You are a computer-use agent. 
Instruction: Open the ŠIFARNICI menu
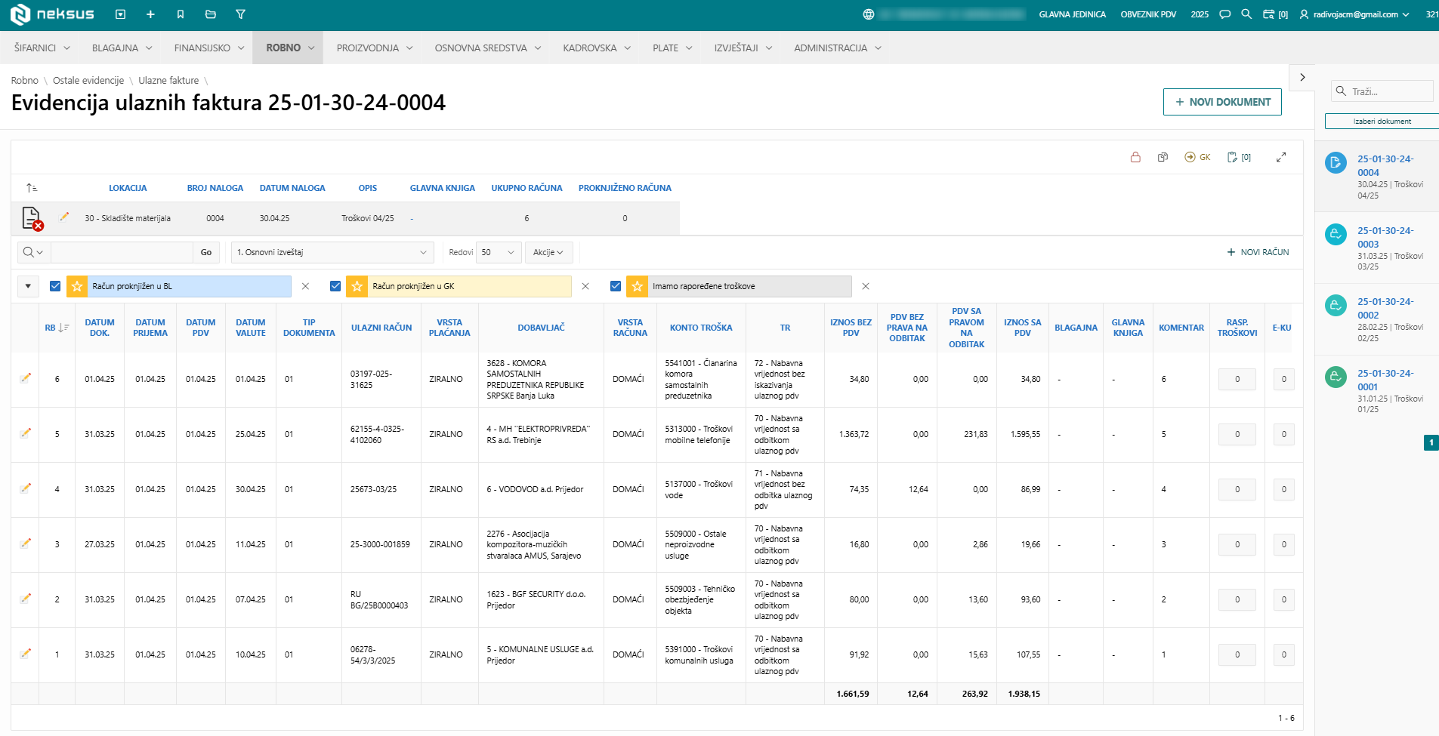tap(42, 48)
